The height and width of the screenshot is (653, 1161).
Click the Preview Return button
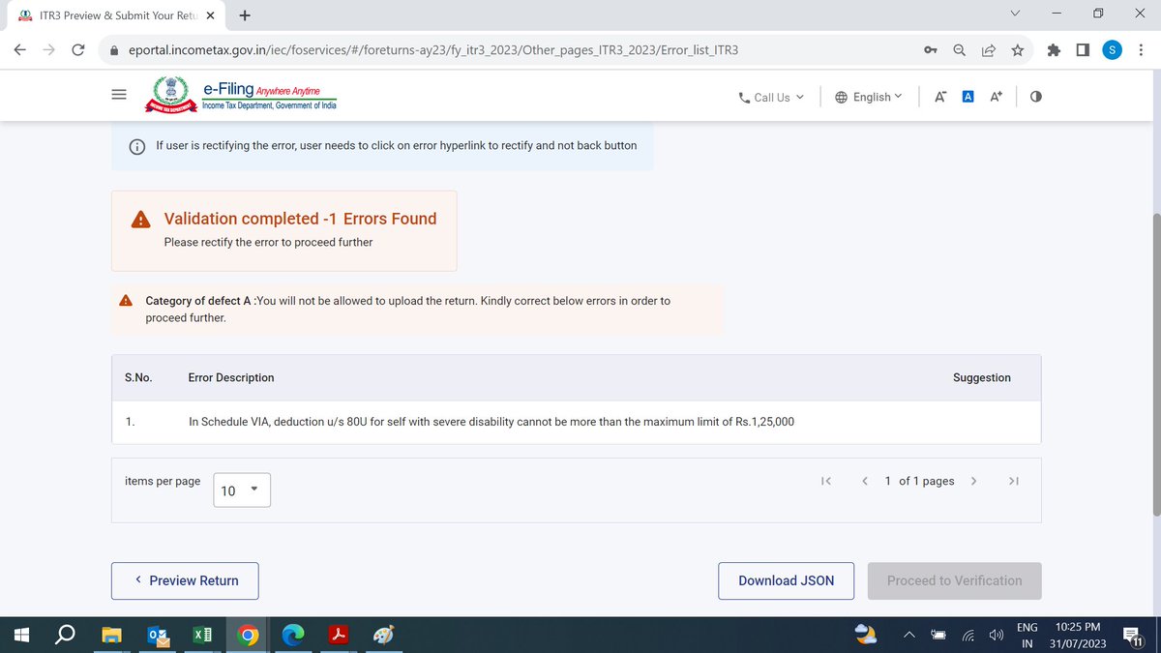(185, 580)
